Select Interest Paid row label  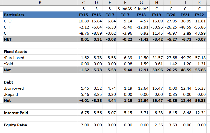click(x=16, y=113)
